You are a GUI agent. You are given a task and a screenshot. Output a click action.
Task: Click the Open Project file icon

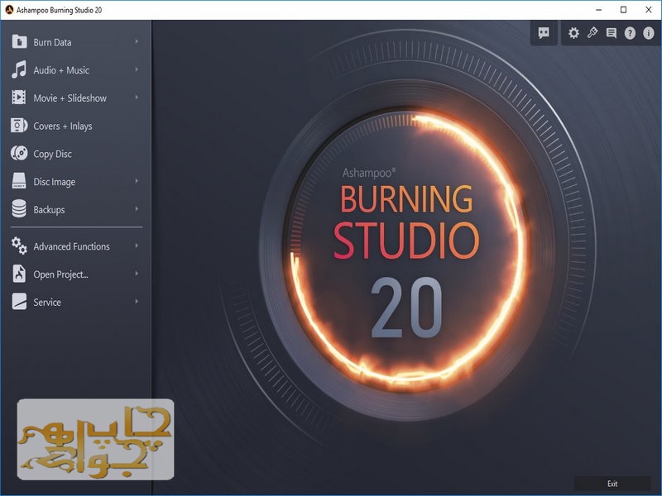(x=19, y=274)
